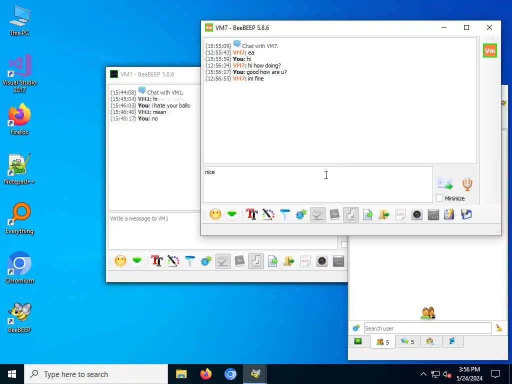Click the two-people users icon above search
This screenshot has height=384, width=512.
(428, 313)
